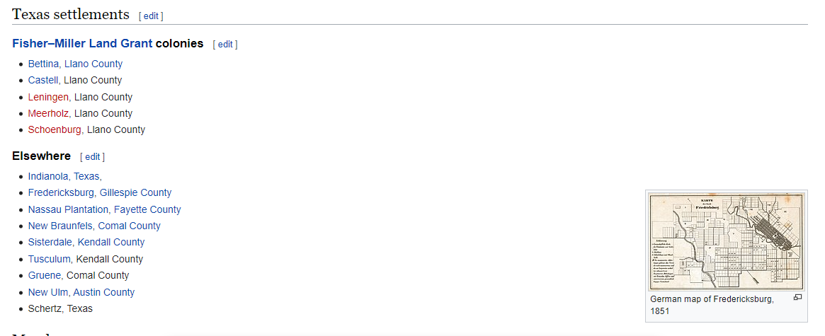Enlarge the Fredericksburg map image
Screen dimensions: 825x336
pos(797,298)
